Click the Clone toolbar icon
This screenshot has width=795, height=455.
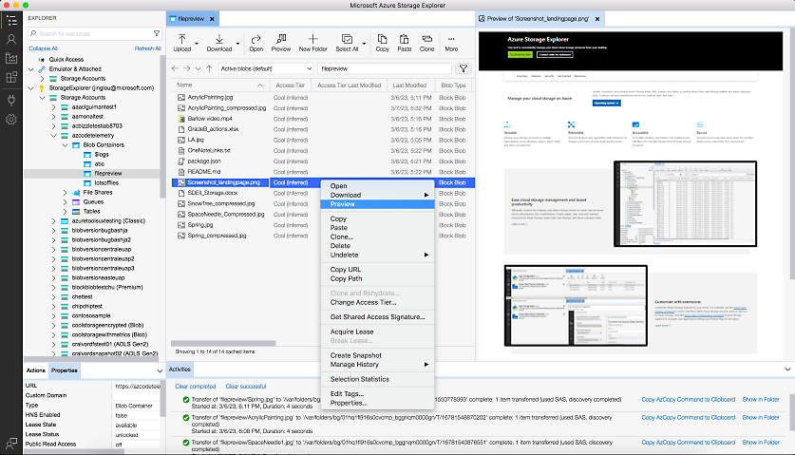click(x=426, y=39)
